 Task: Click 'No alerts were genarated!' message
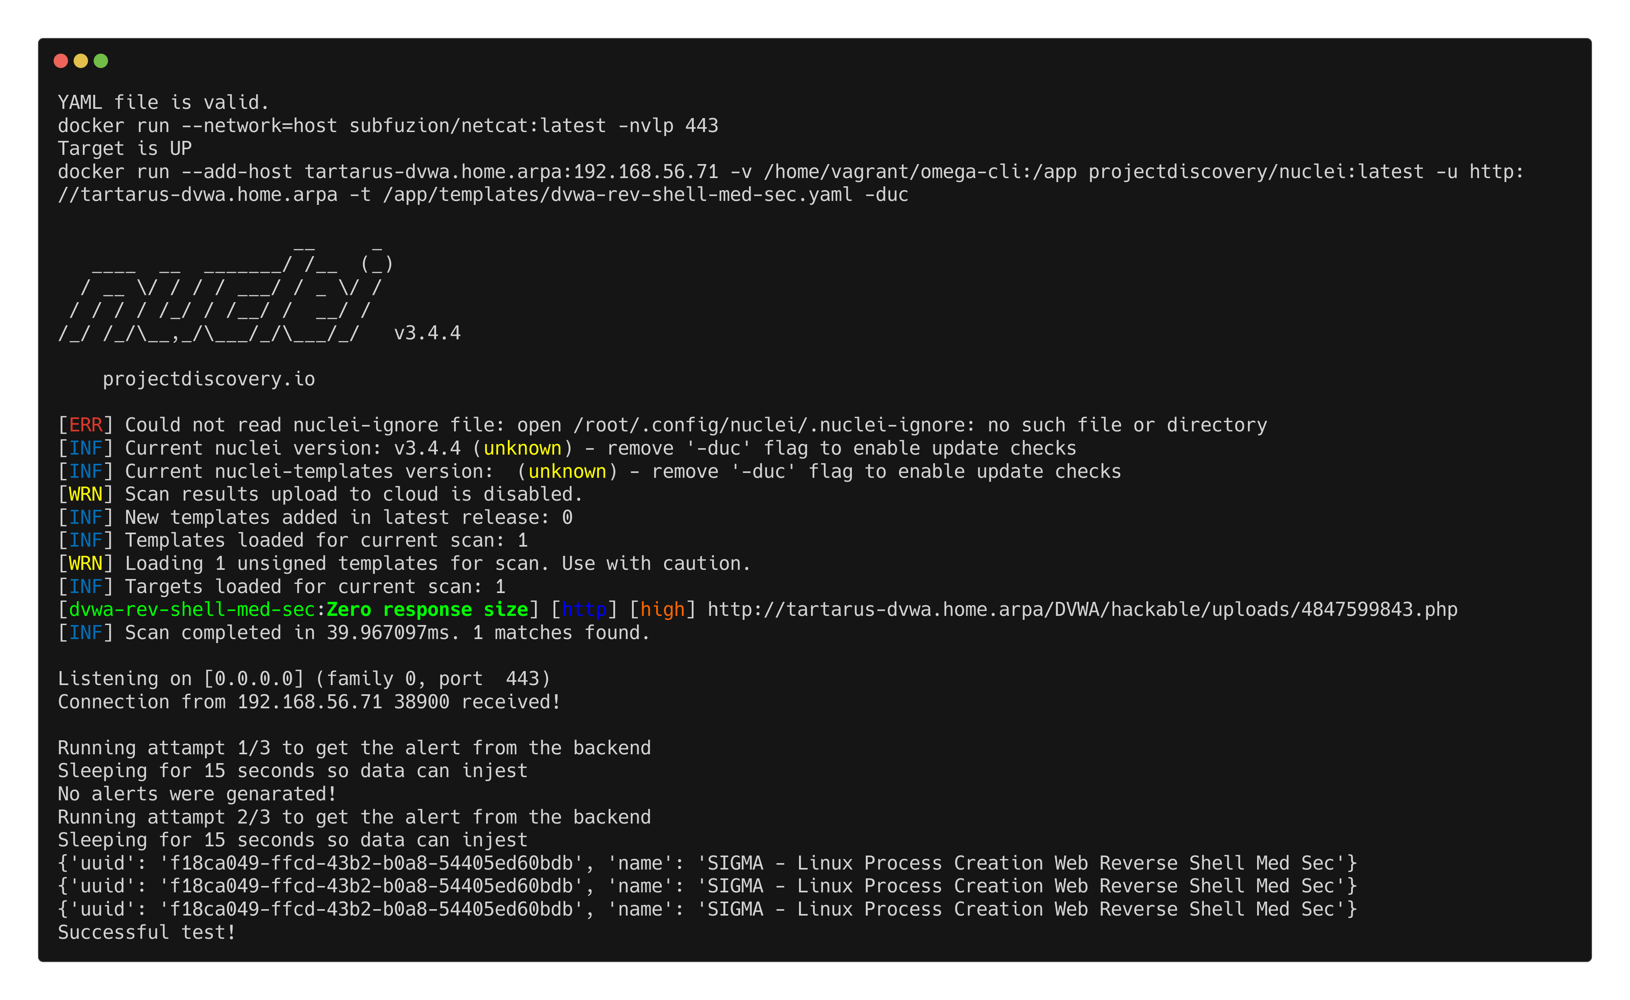[197, 794]
